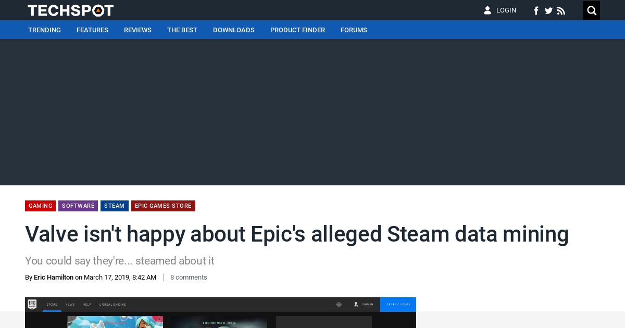Open the Features nav item
Image resolution: width=625 pixels, height=328 pixels.
pyautogui.click(x=92, y=30)
